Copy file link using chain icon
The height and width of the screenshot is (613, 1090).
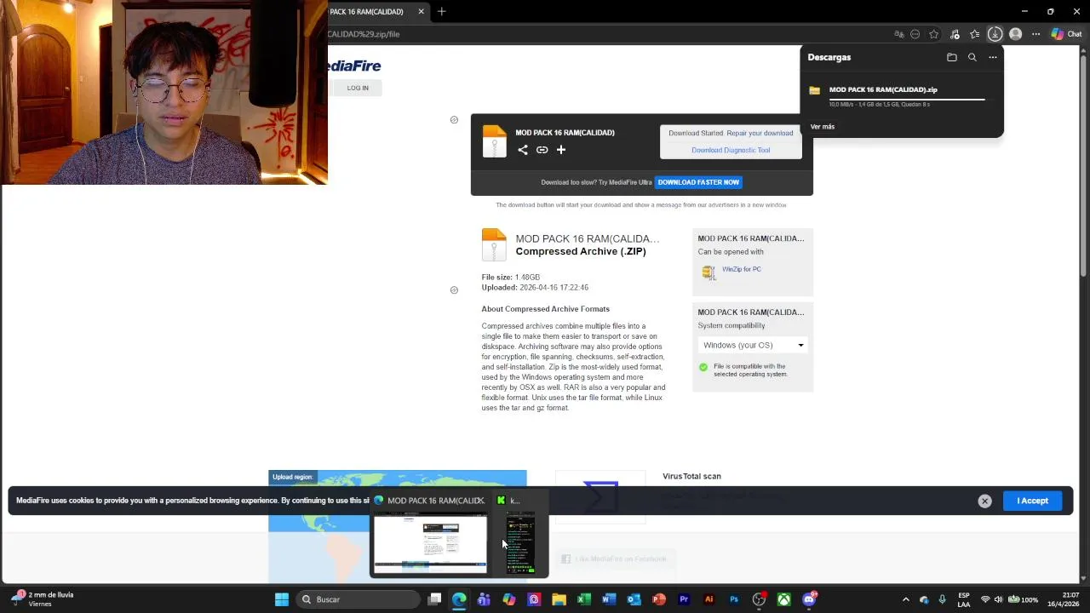tap(542, 150)
